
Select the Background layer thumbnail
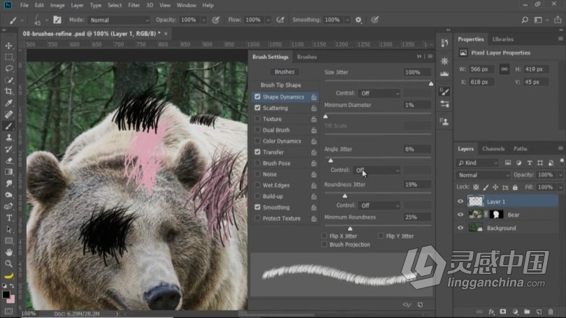click(x=475, y=228)
